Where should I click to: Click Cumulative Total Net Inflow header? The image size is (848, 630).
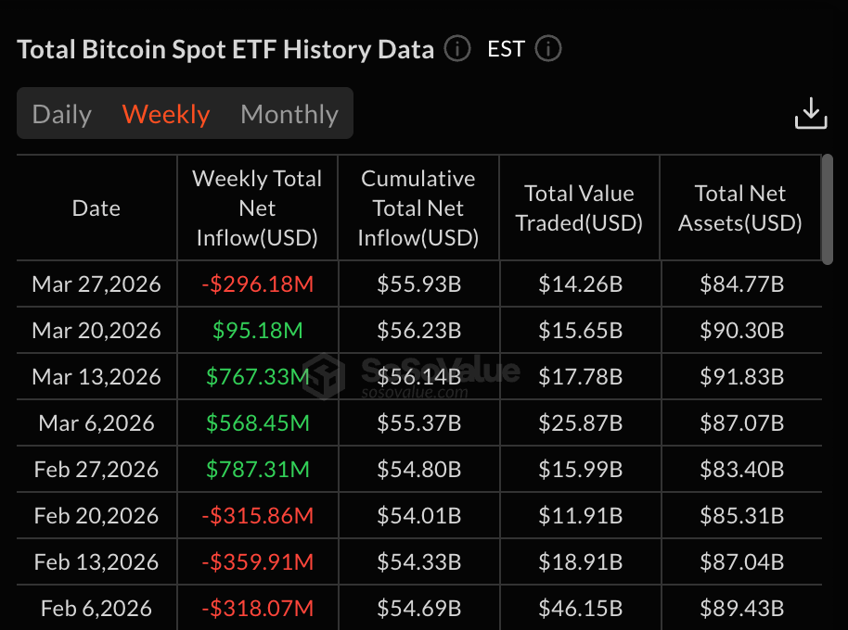[418, 208]
